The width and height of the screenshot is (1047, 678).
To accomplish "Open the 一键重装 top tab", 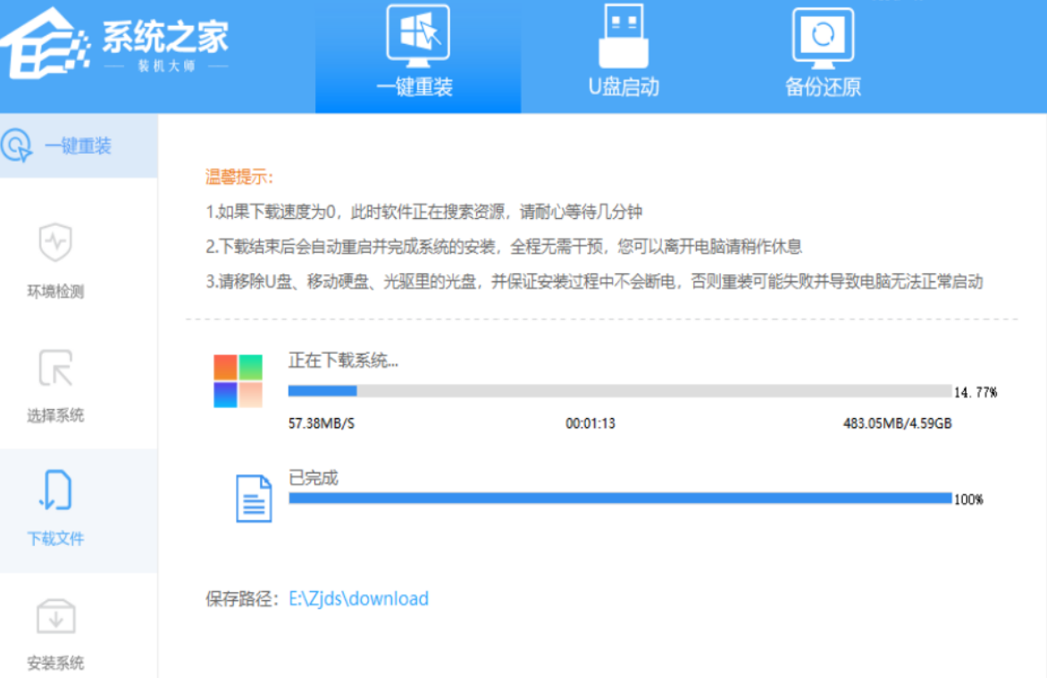I will point(418,56).
